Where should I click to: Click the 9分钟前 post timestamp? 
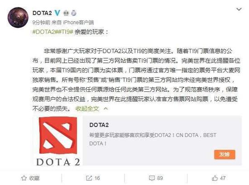[41, 23]
